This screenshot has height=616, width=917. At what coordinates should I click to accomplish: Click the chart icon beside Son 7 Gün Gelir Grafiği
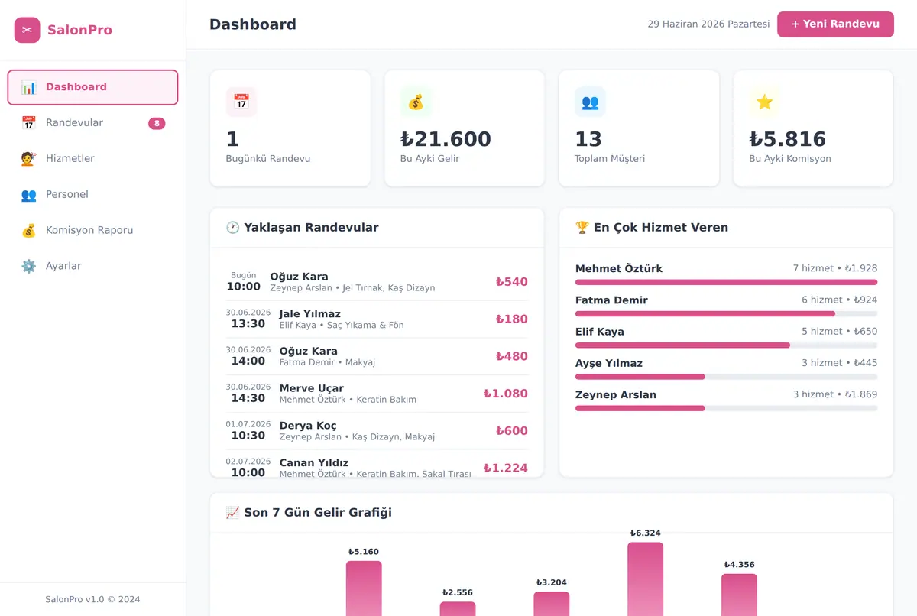click(233, 513)
